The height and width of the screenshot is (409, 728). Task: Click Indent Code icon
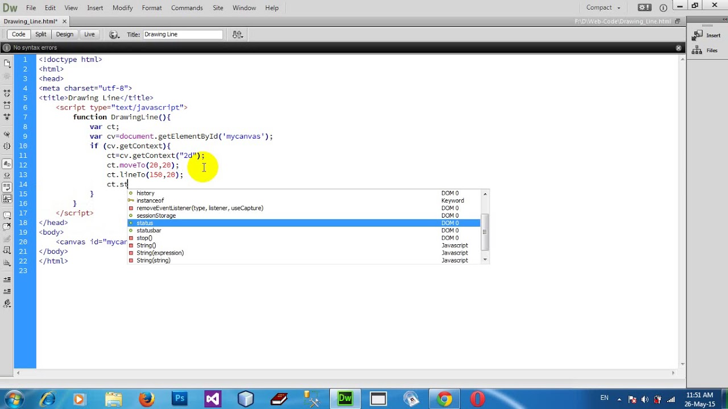[7, 279]
